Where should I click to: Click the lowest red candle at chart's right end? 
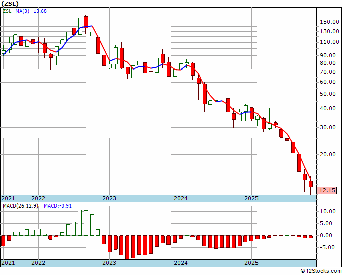[x=311, y=184]
